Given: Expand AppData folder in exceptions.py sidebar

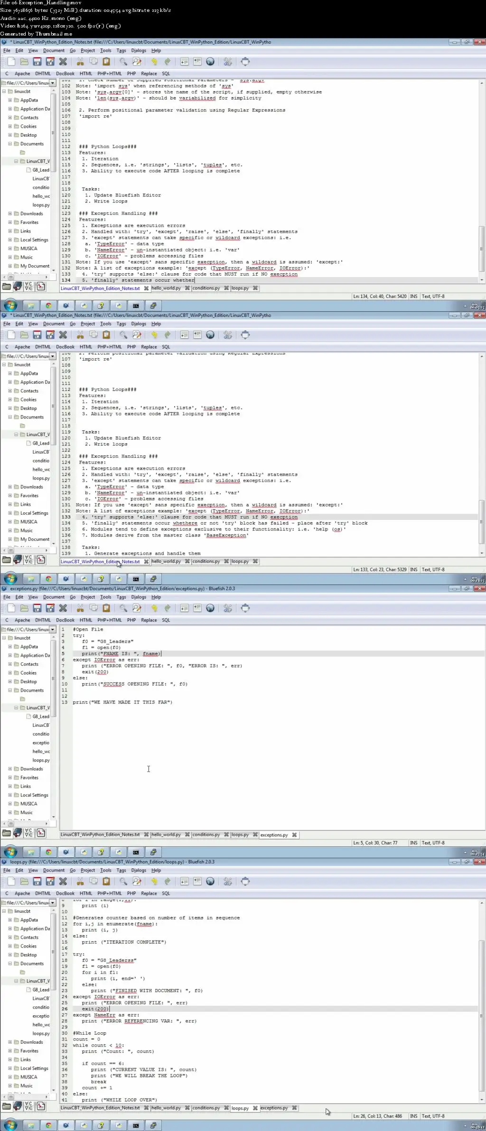Looking at the screenshot, I should pyautogui.click(x=10, y=647).
